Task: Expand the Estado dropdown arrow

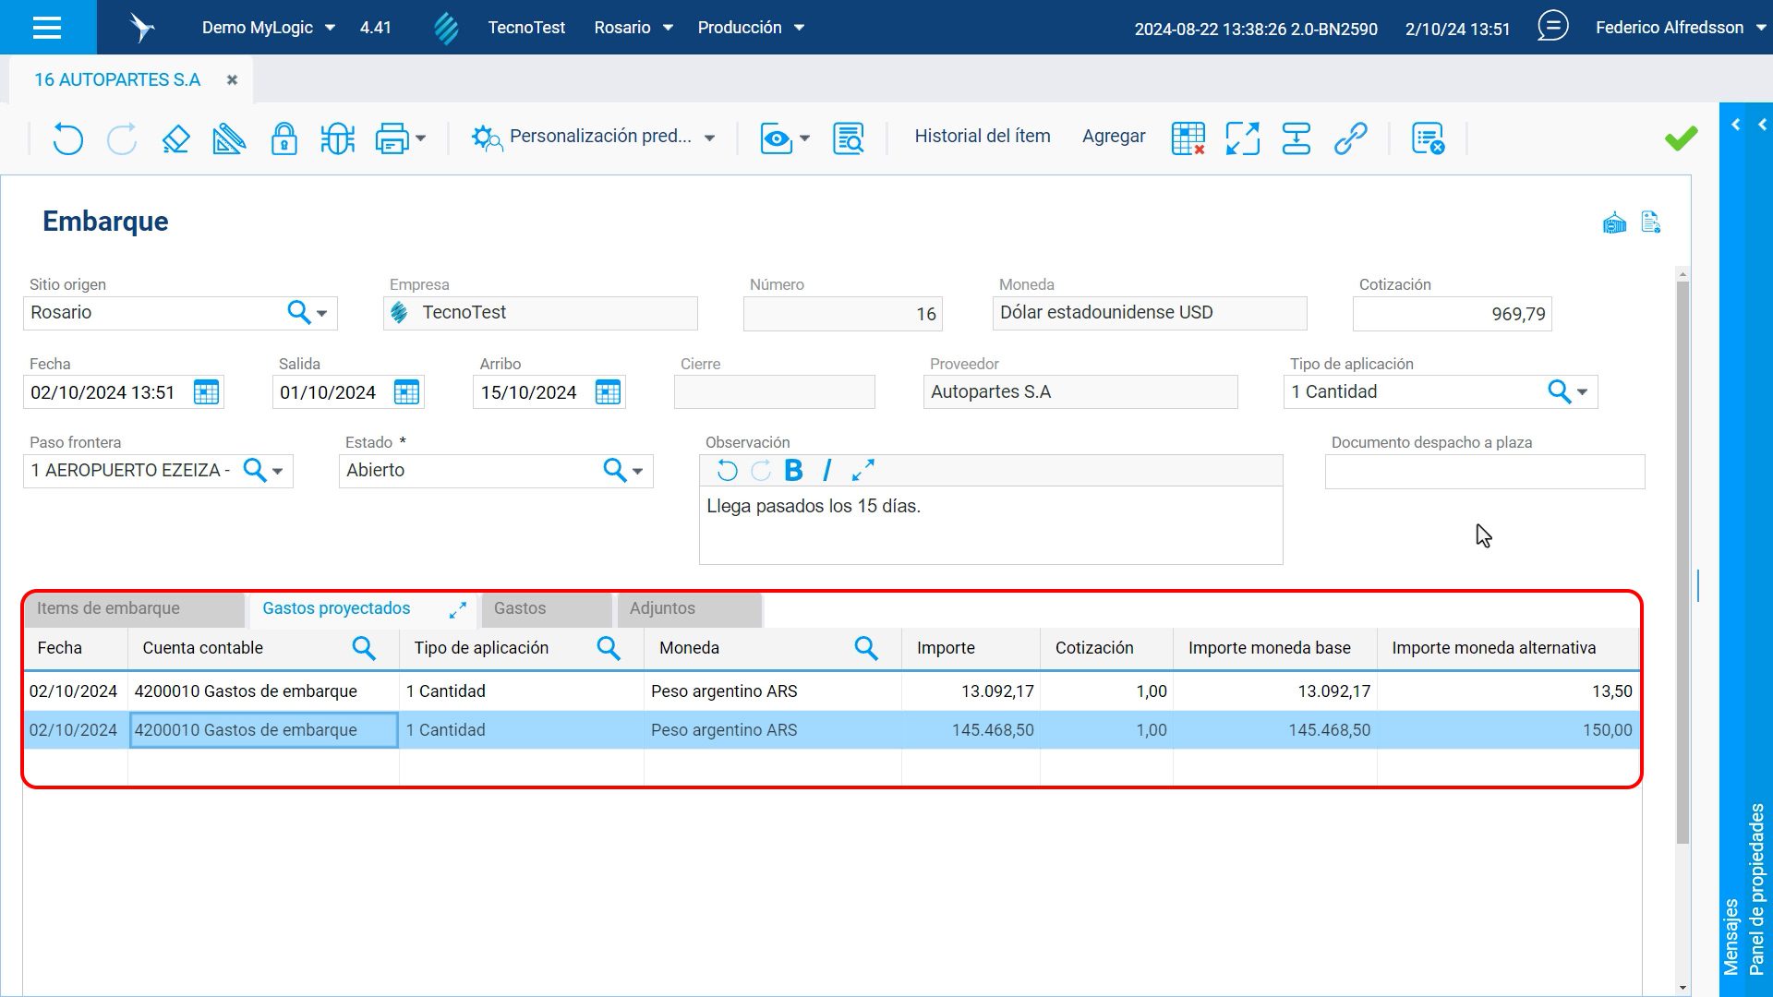Action: (x=638, y=471)
